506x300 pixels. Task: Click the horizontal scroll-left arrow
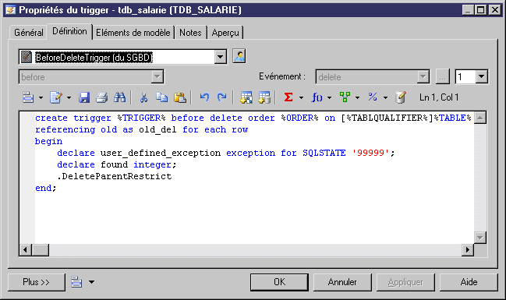(x=25, y=249)
